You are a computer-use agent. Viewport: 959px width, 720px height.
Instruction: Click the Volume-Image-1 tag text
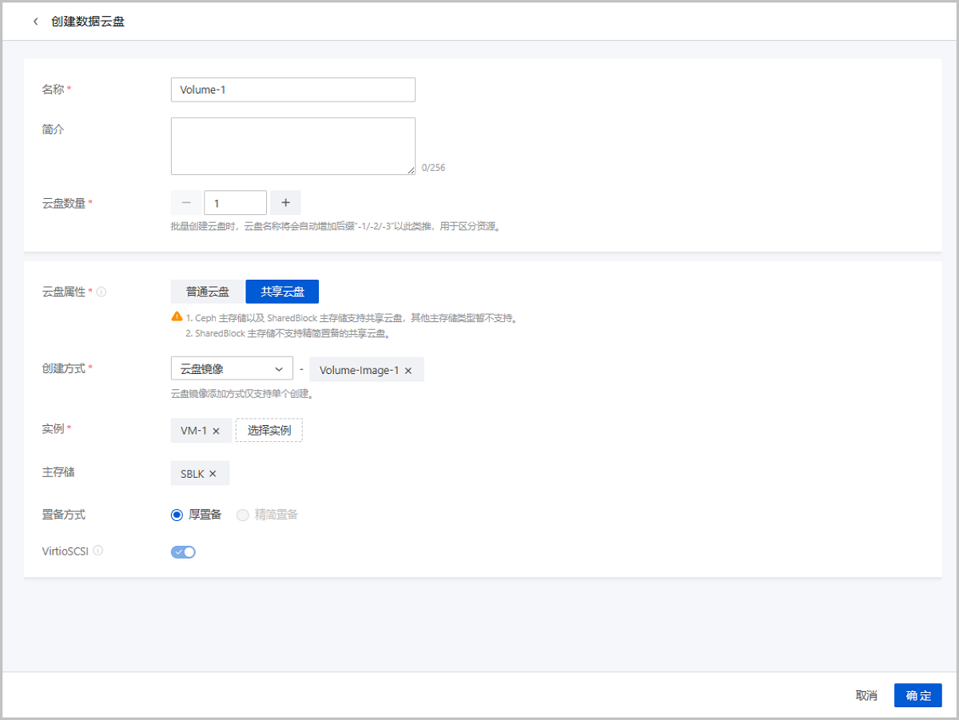(x=359, y=370)
